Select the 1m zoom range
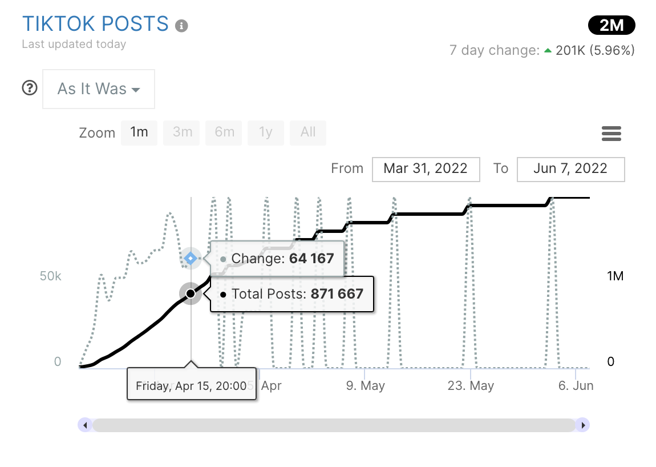656x467 pixels. point(139,132)
